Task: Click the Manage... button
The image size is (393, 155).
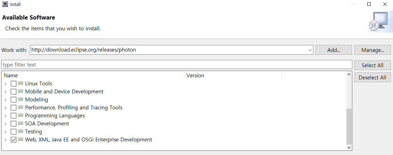Action: (x=372, y=50)
